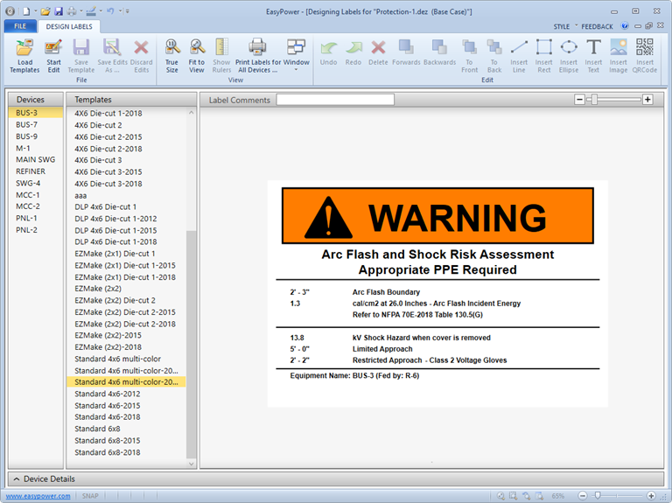The width and height of the screenshot is (672, 503).
Task: Open the FILE tab
Action: click(x=18, y=27)
